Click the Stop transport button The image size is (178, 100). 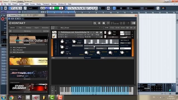pyautogui.click(x=52, y=8)
